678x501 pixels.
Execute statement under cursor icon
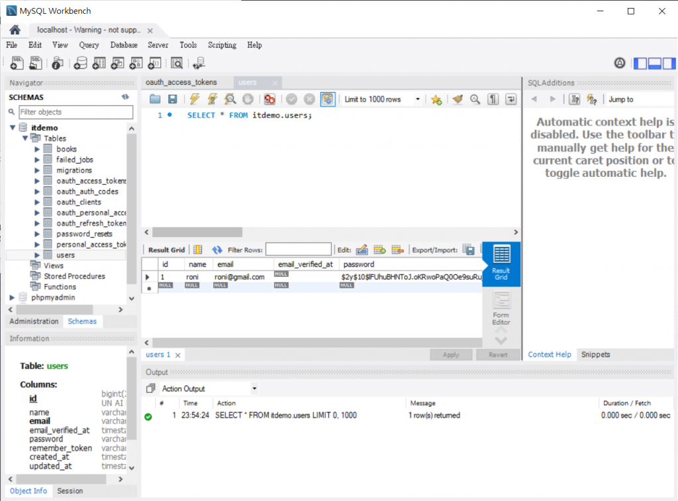pos(213,99)
